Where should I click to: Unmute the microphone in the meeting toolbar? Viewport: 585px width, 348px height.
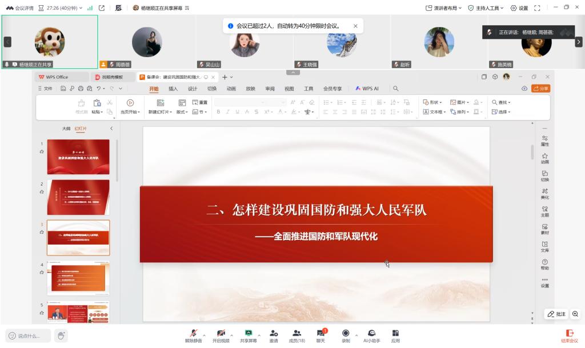coord(193,334)
